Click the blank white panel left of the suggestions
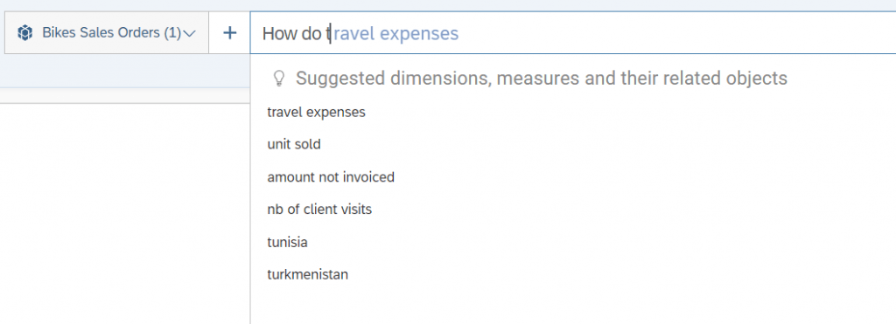Screen dimensions: 896x324 124,214
